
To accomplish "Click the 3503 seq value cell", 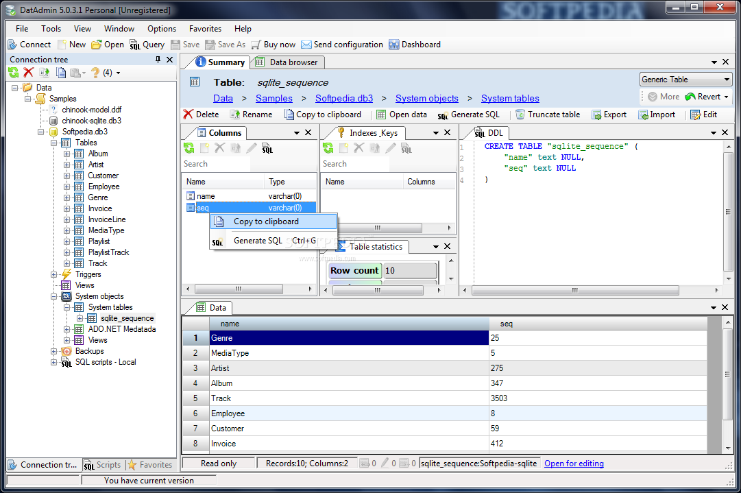I will click(x=598, y=398).
